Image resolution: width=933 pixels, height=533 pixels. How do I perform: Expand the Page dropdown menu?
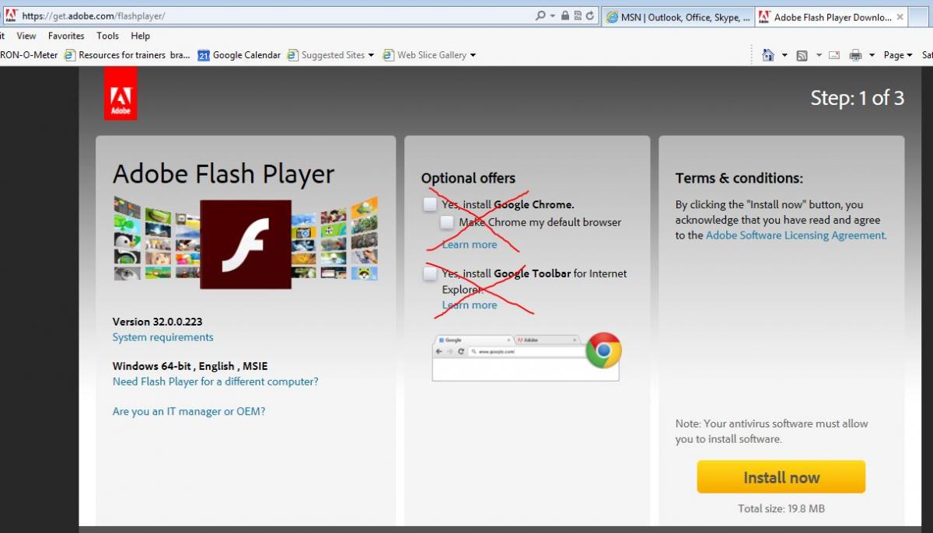click(x=898, y=55)
